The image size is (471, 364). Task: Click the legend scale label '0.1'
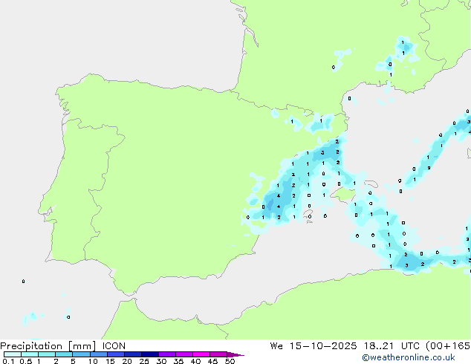pyautogui.click(x=8, y=361)
